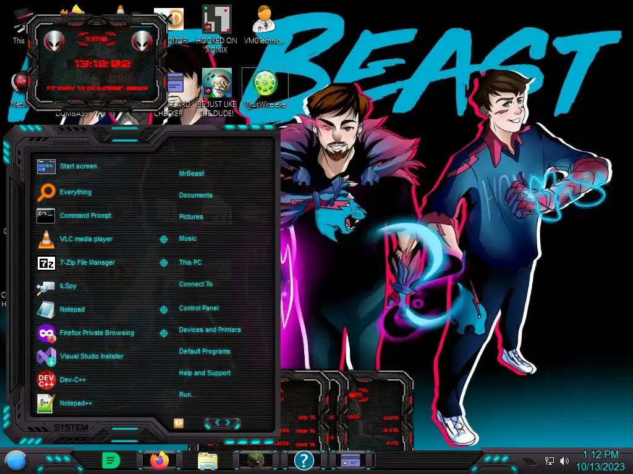
Task: Expand the VLC media player jump list
Action: click(x=163, y=239)
